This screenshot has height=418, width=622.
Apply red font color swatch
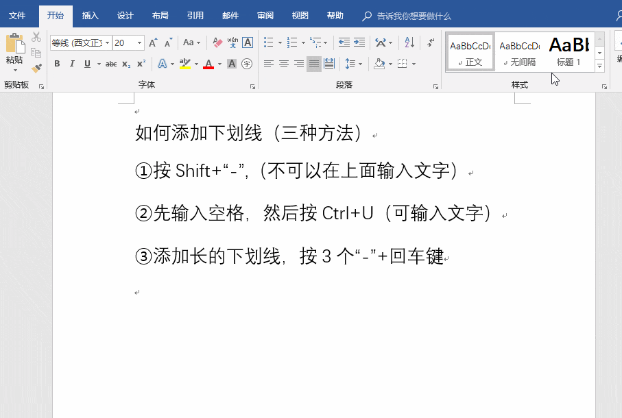pyautogui.click(x=208, y=64)
